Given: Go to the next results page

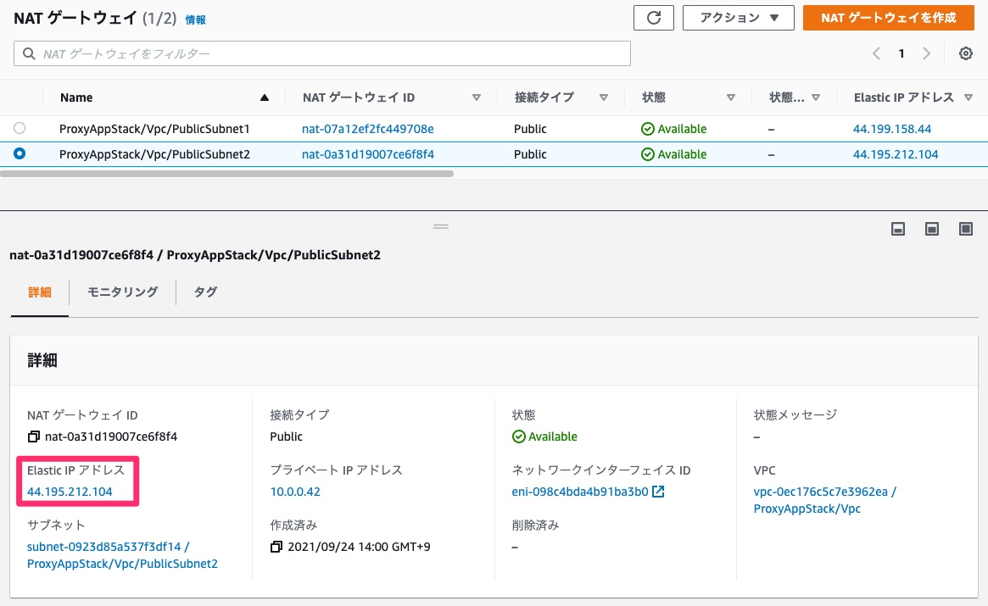Looking at the screenshot, I should (x=926, y=53).
